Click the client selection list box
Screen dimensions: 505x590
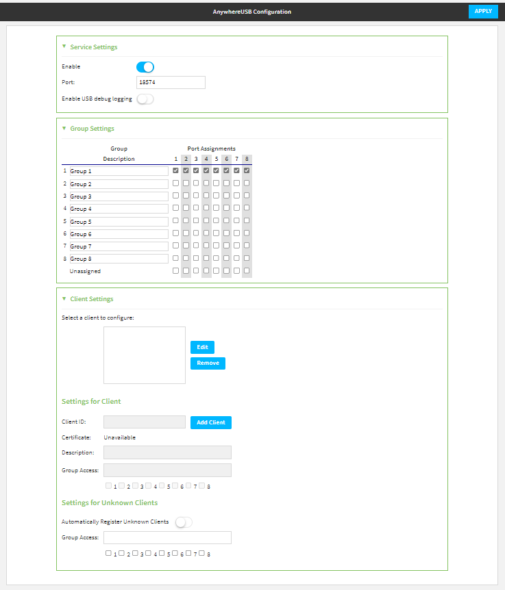(145, 355)
